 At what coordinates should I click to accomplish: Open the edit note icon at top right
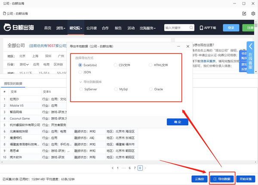pos(244,13)
